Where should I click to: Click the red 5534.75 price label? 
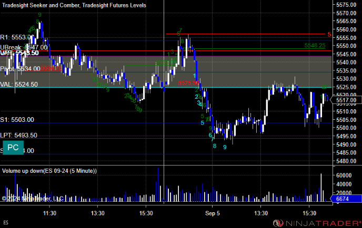51,68
